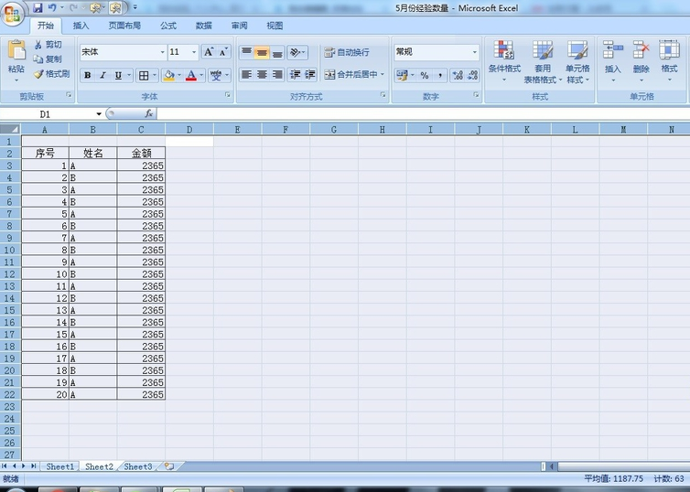The width and height of the screenshot is (690, 492).
Task: Align cell content to top
Action: (x=246, y=53)
